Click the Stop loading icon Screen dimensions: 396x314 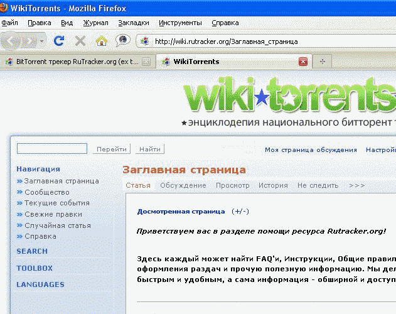pyautogui.click(x=80, y=41)
